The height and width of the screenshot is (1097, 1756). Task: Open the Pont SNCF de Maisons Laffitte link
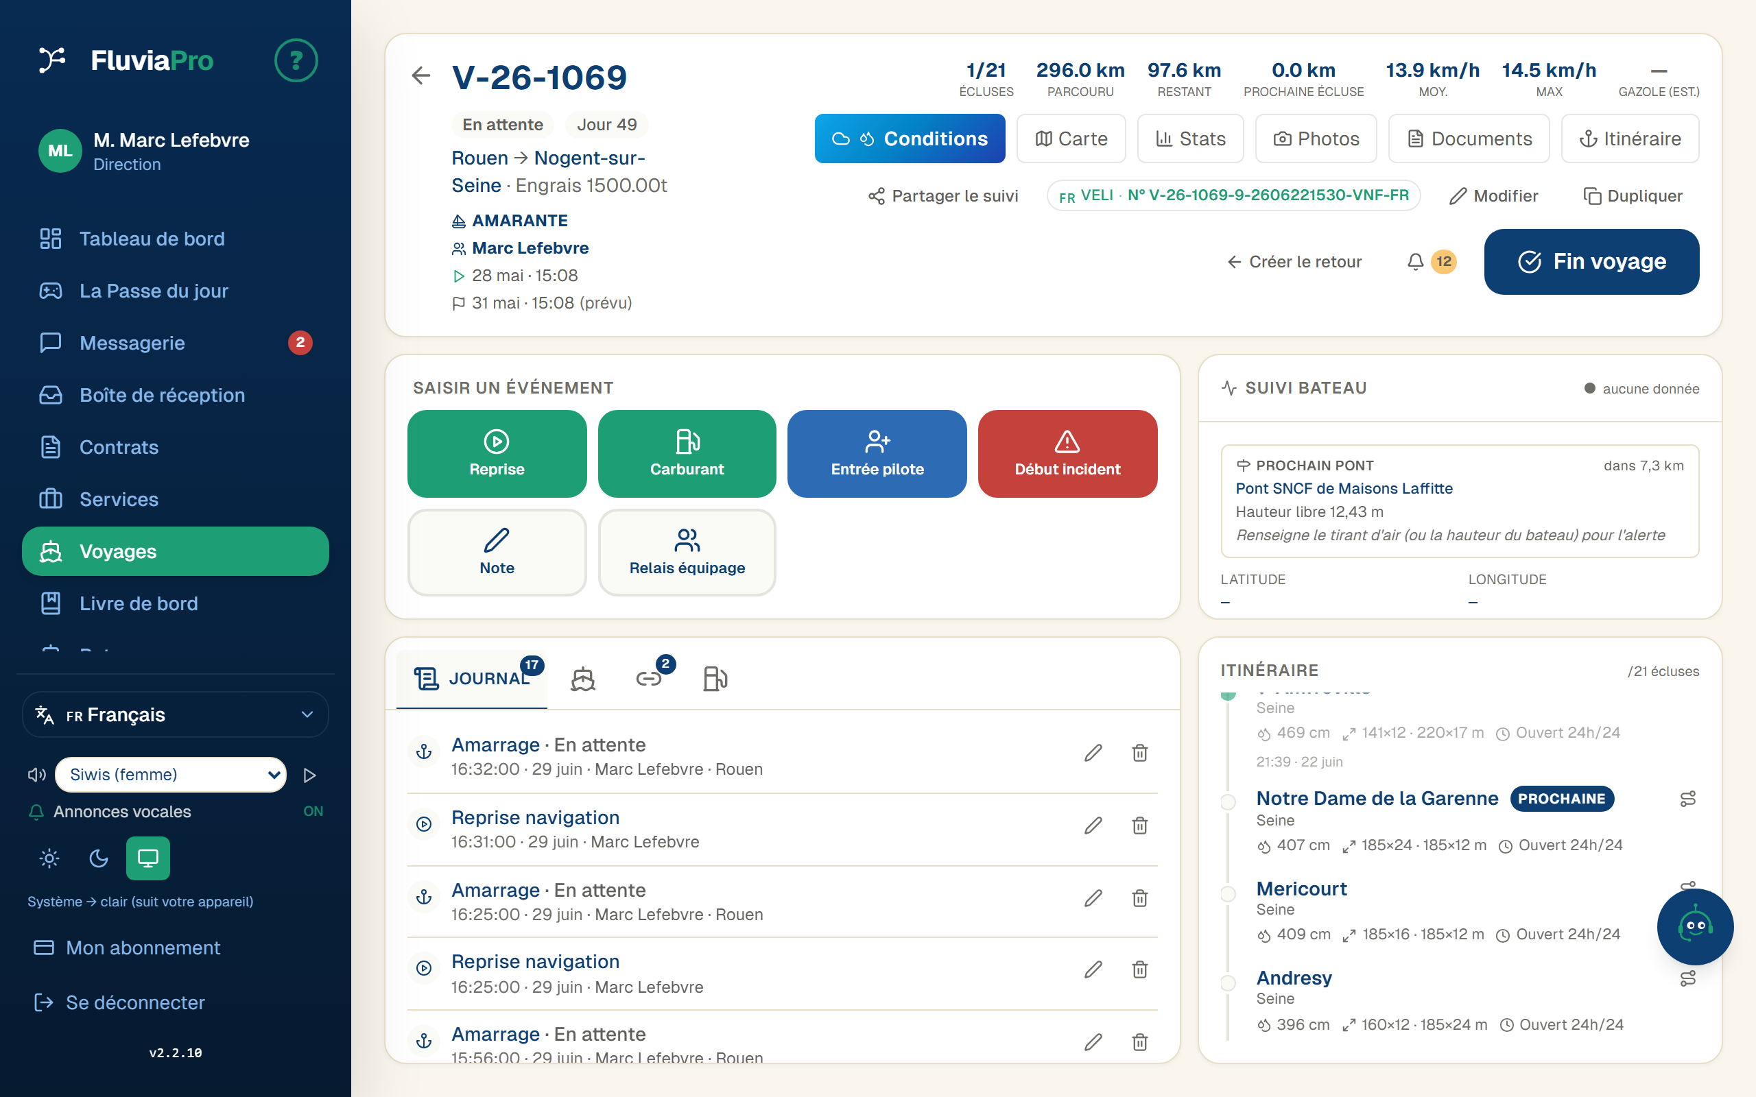click(x=1344, y=488)
